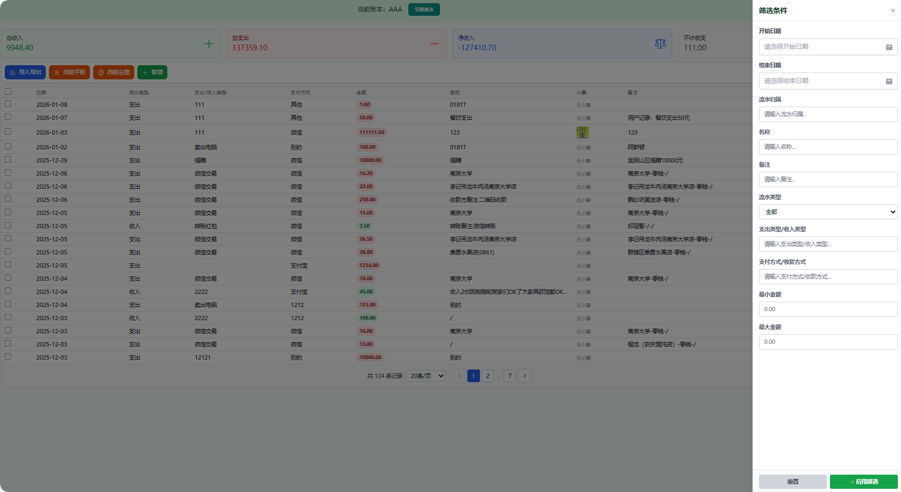This screenshot has width=901, height=492.
Task: Click the minimum amount input field
Action: click(x=828, y=309)
